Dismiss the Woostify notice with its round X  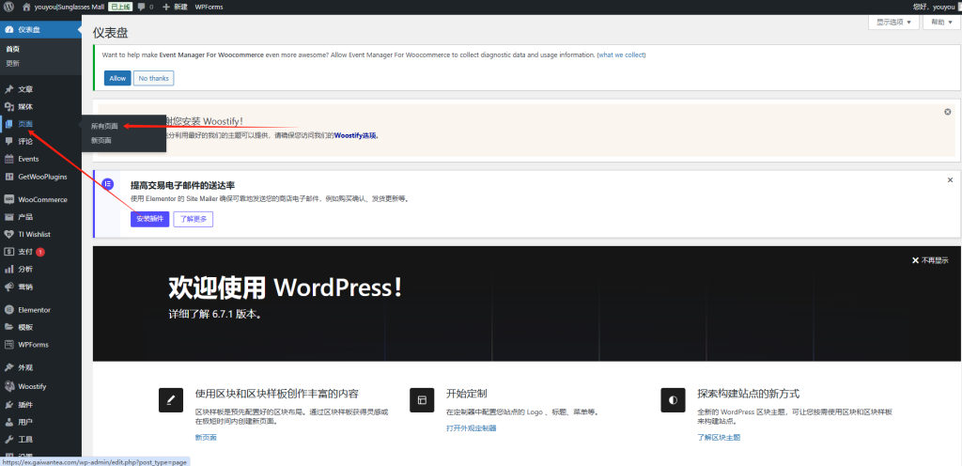coord(948,112)
